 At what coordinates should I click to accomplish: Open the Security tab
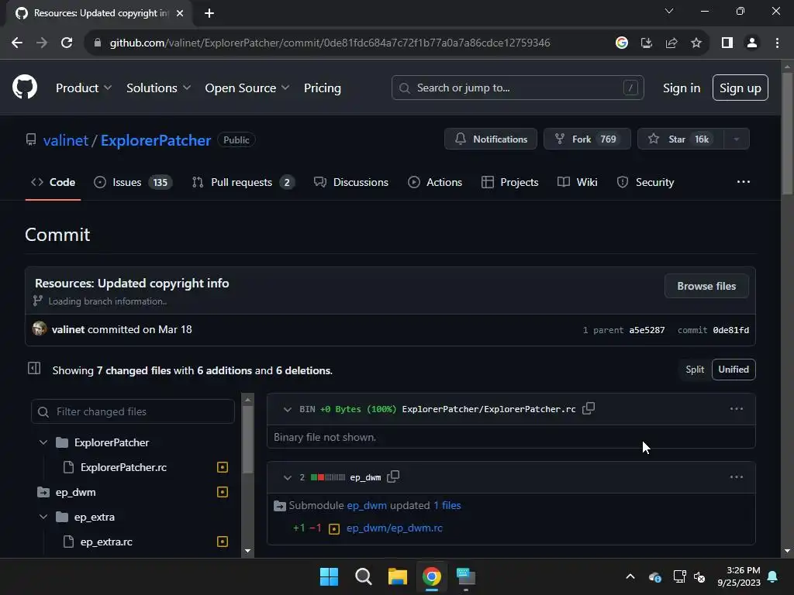(x=646, y=182)
